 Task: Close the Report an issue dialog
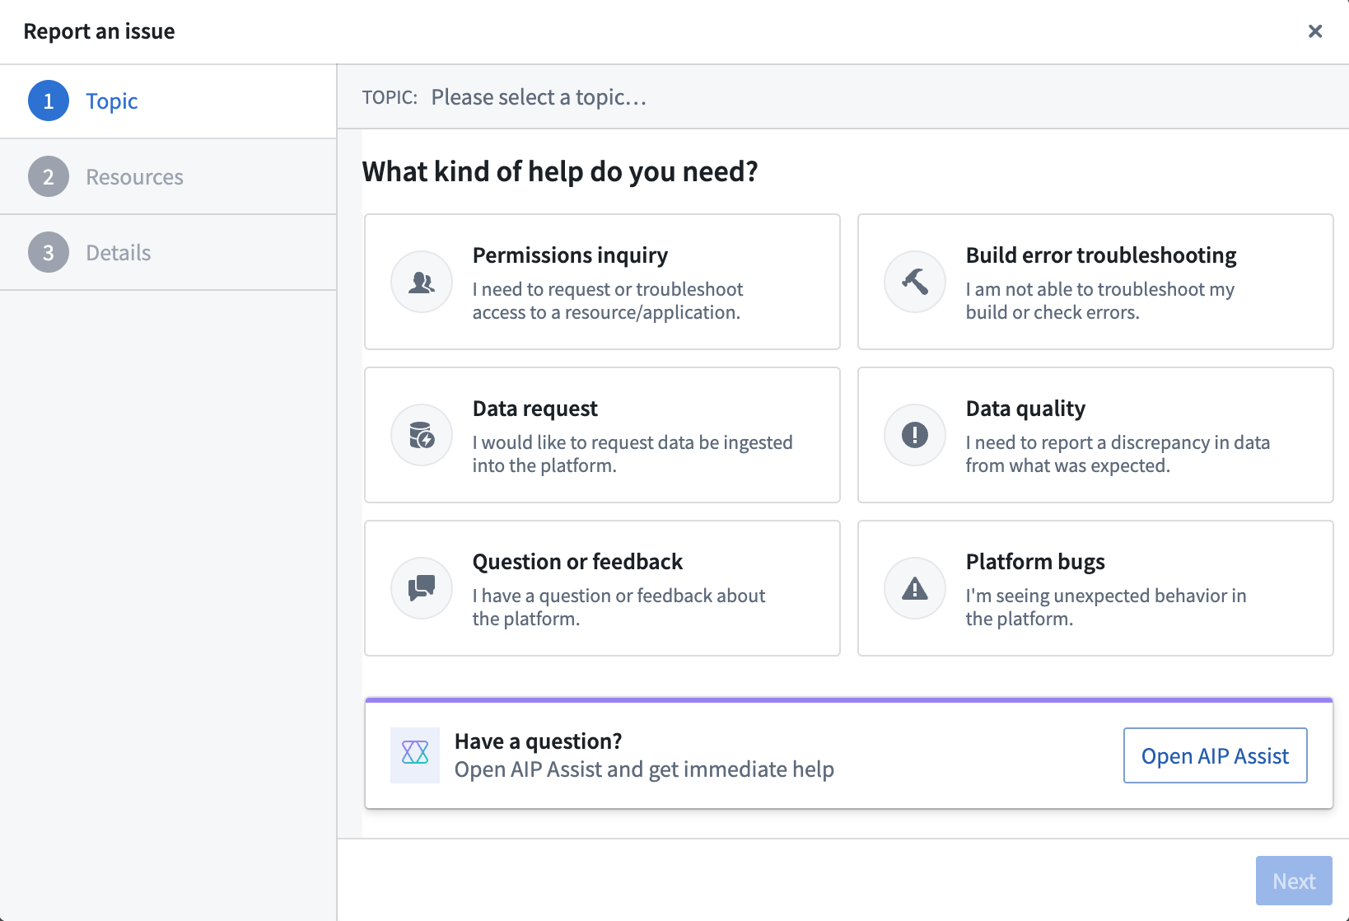click(1315, 31)
